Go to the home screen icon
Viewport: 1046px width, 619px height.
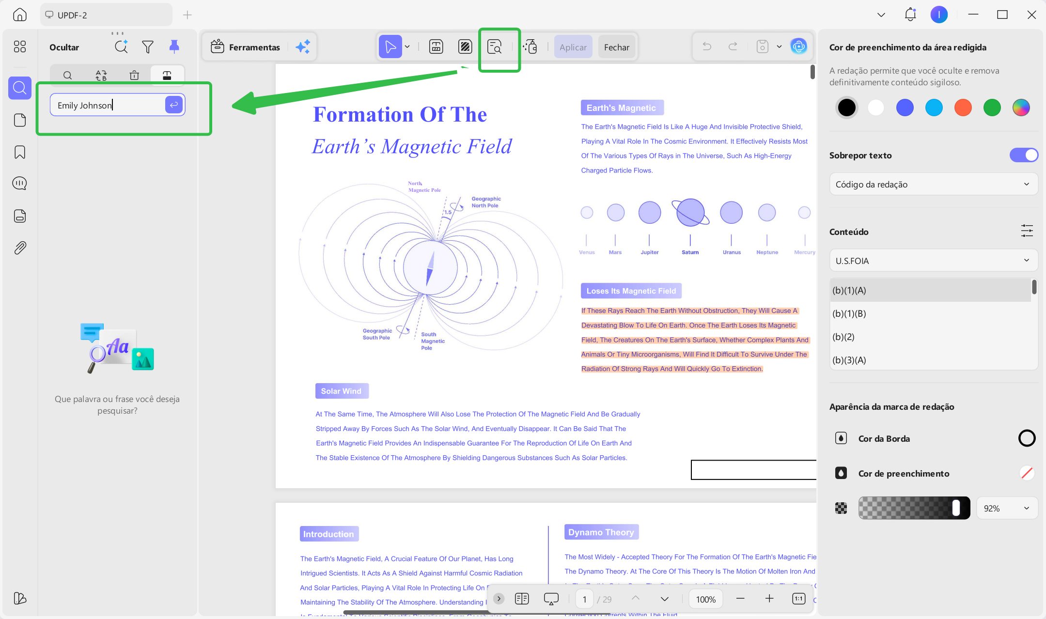20,15
